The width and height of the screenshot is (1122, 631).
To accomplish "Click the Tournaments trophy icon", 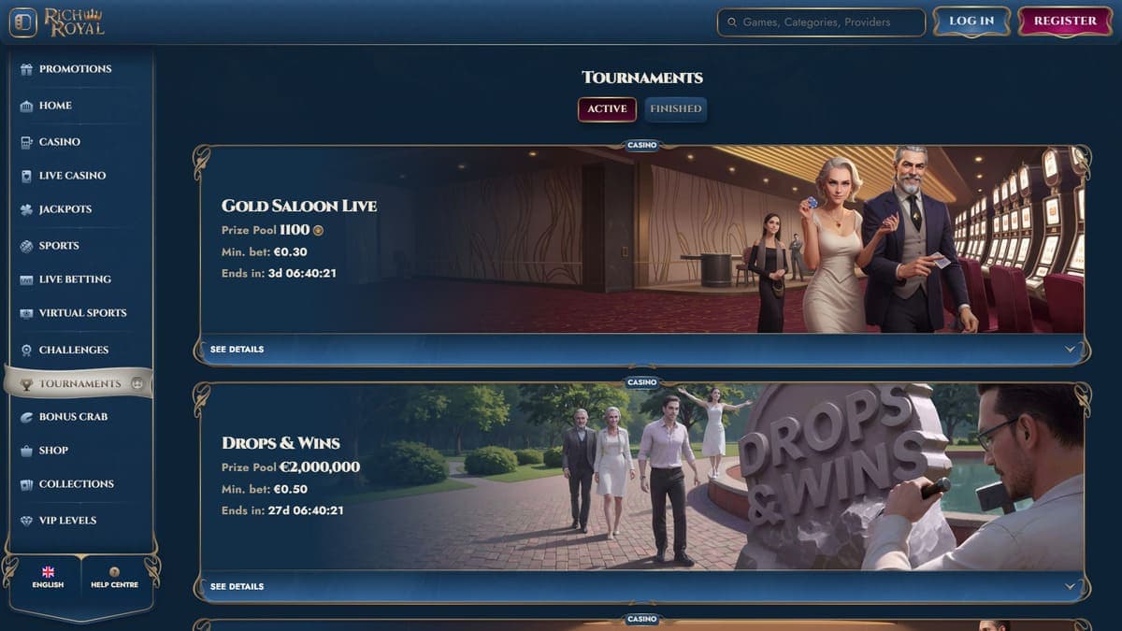I will click(26, 383).
